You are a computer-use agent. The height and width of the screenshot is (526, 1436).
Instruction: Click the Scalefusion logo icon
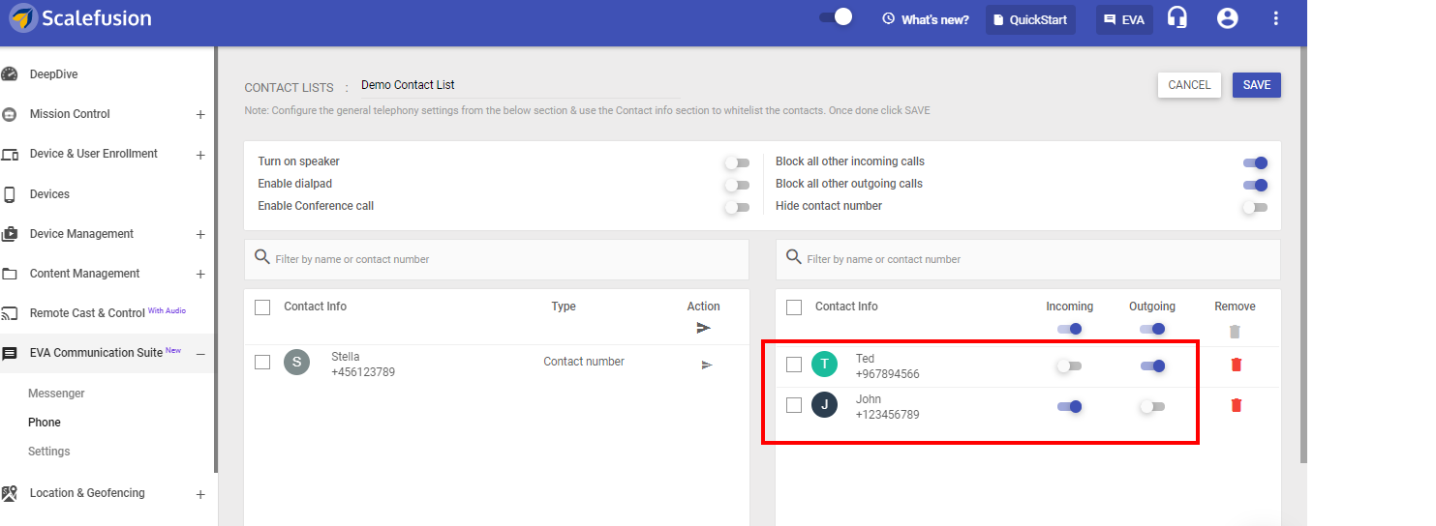23,18
